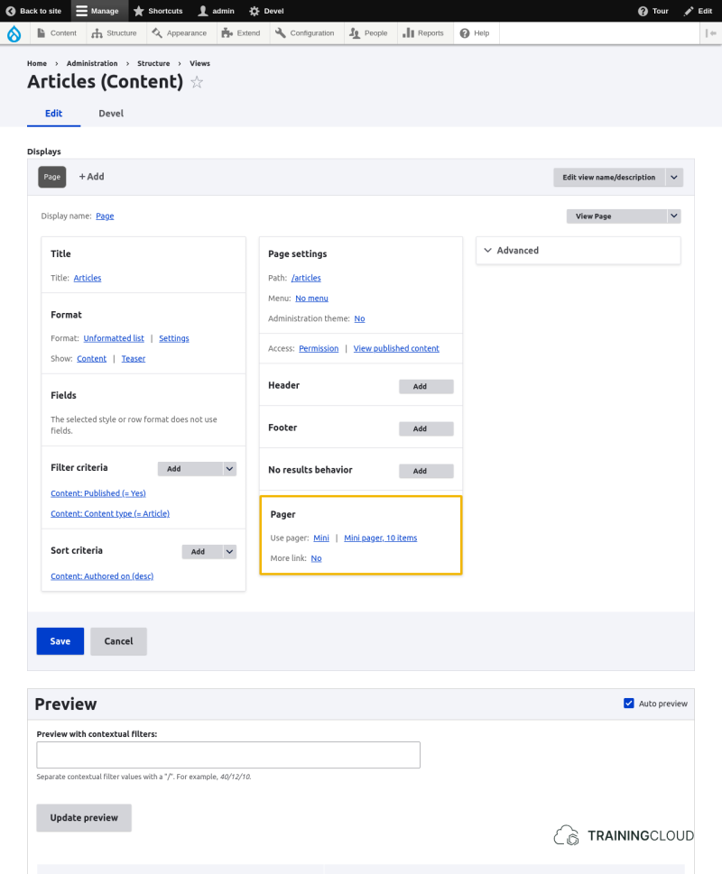Click the Appearance paintbrush icon
This screenshot has width=722, height=874.
click(x=157, y=33)
